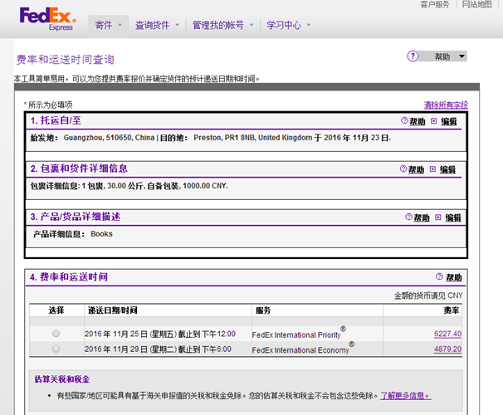Click the FedEx Express logo
Screen dimensions: 503x415
tap(48, 19)
